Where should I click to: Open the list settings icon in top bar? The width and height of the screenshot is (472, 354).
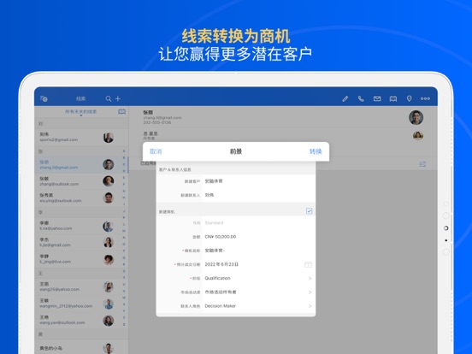click(44, 98)
